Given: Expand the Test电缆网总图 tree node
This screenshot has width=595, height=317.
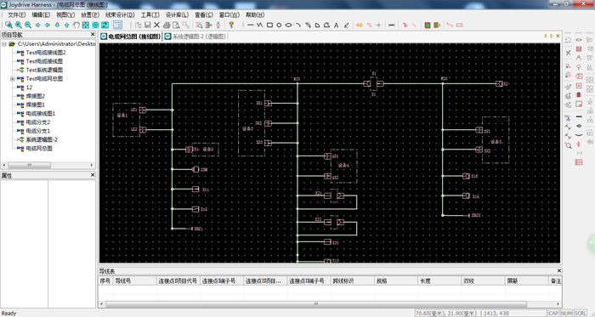Looking at the screenshot, I should pos(12,79).
